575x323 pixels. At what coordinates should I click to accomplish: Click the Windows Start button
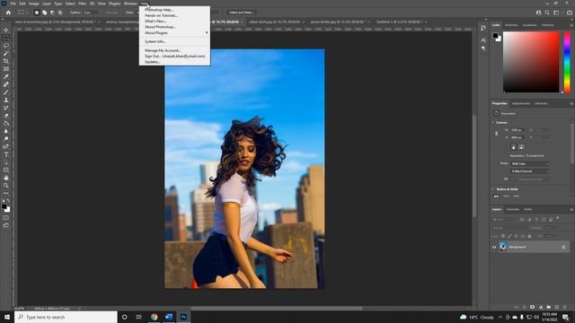(7, 317)
